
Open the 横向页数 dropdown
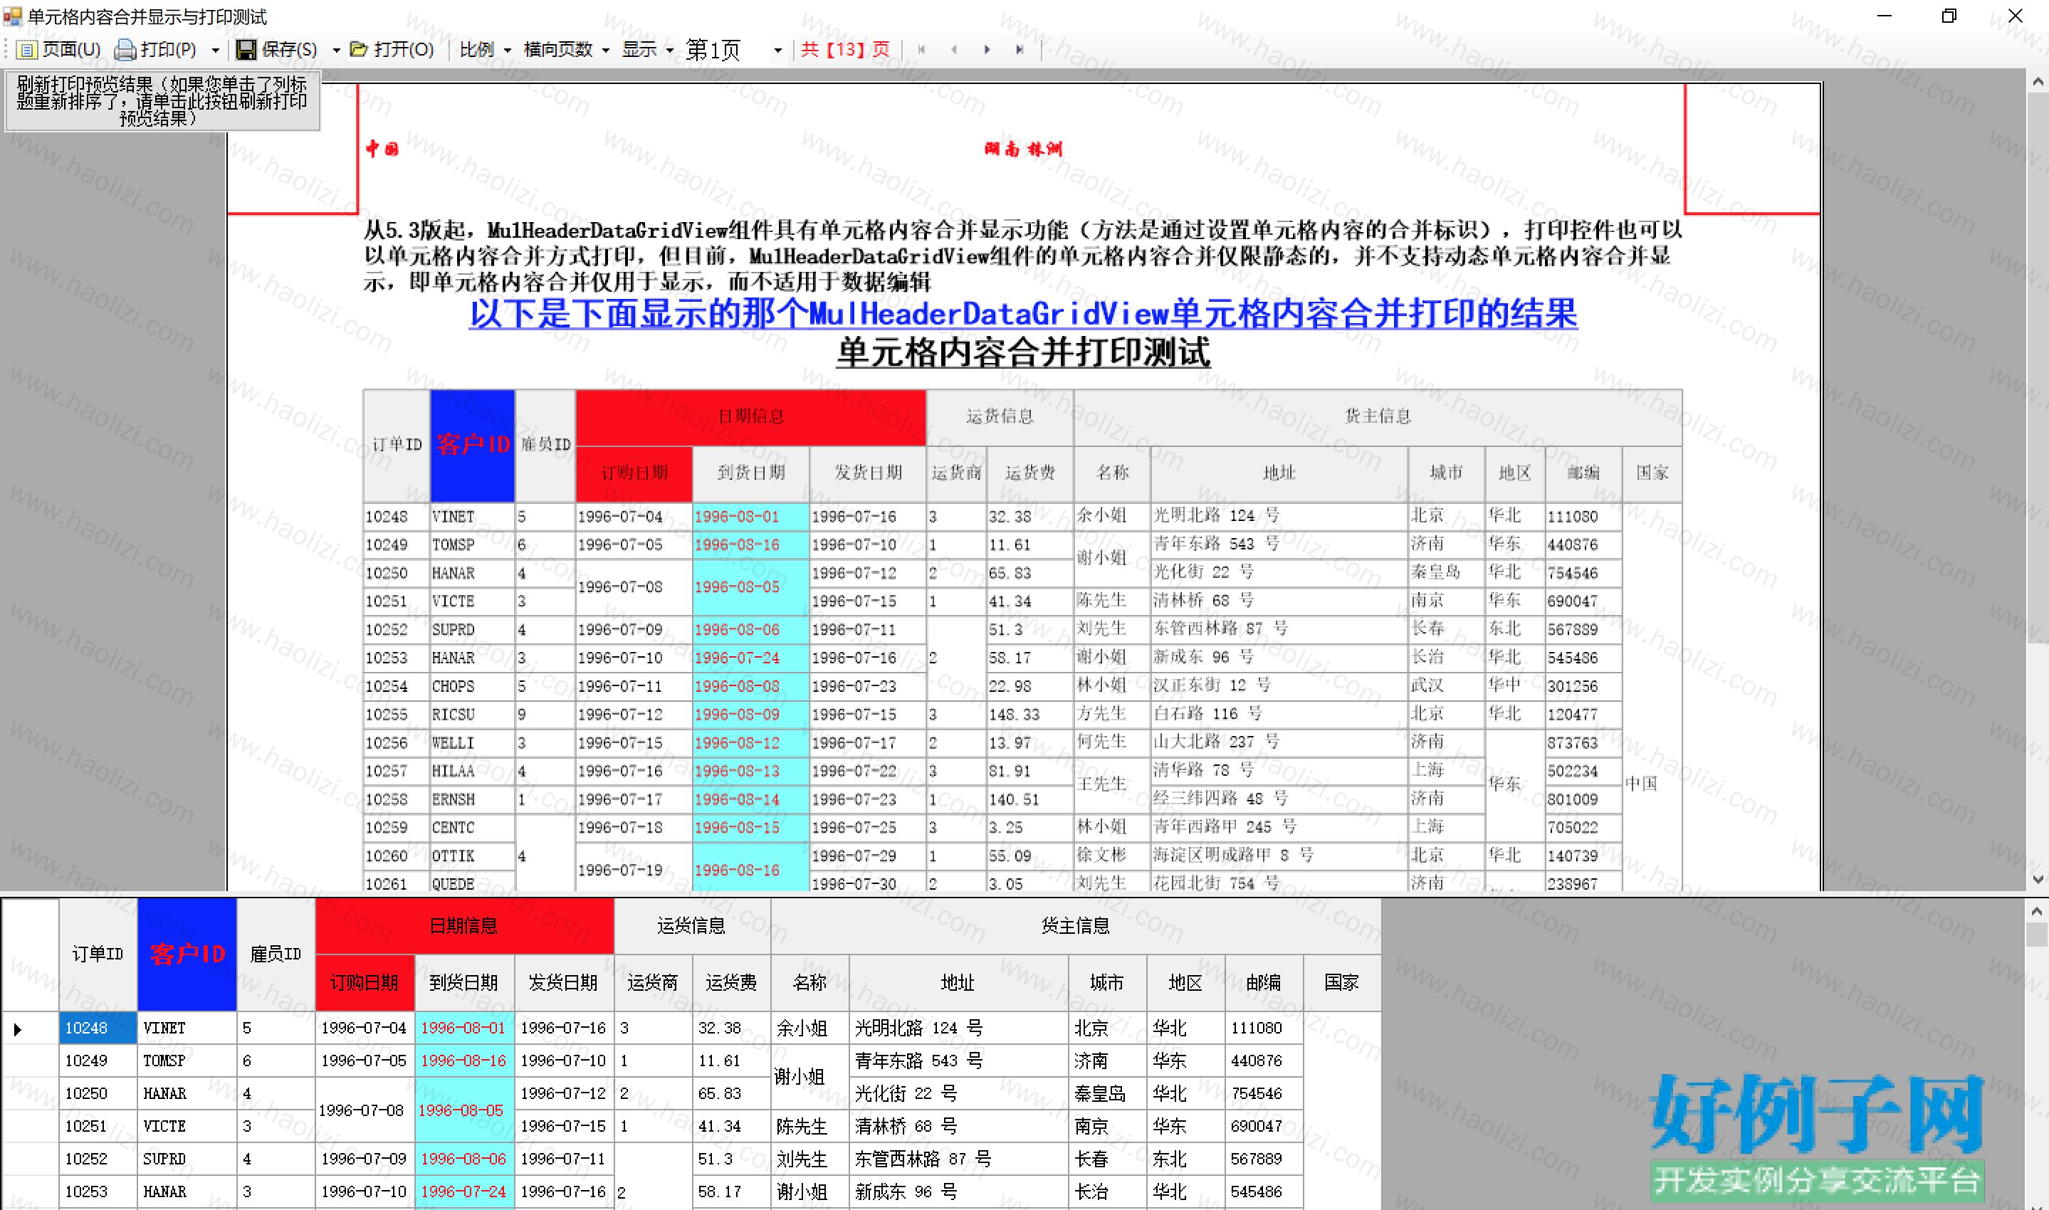(x=567, y=50)
